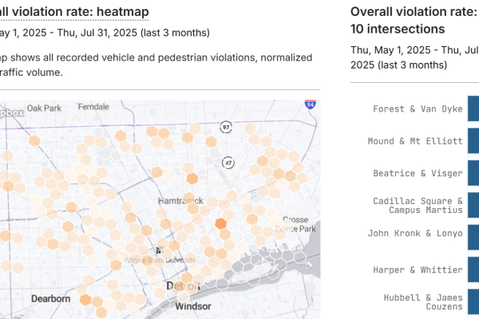Image resolution: width=479 pixels, height=319 pixels.
Task: Click the Wayne State University map marker
Action: pyautogui.click(x=158, y=250)
